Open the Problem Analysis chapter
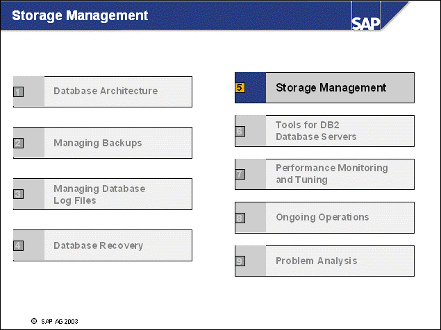441x330 pixels. [317, 261]
